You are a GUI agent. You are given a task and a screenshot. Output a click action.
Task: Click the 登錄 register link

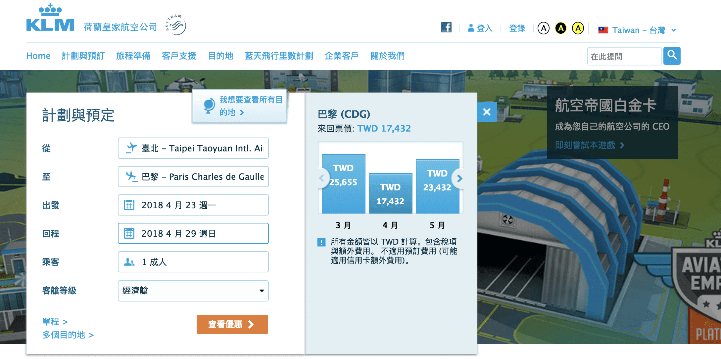coord(517,28)
